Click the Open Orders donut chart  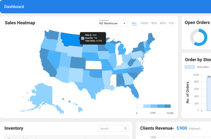pos(199,37)
